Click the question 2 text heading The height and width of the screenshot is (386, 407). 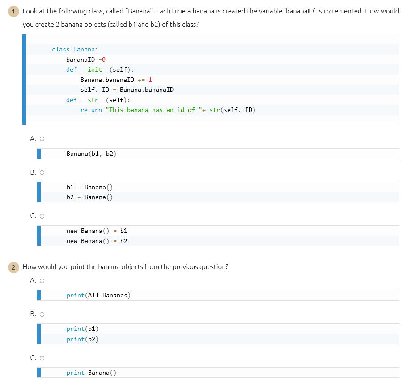click(125, 267)
